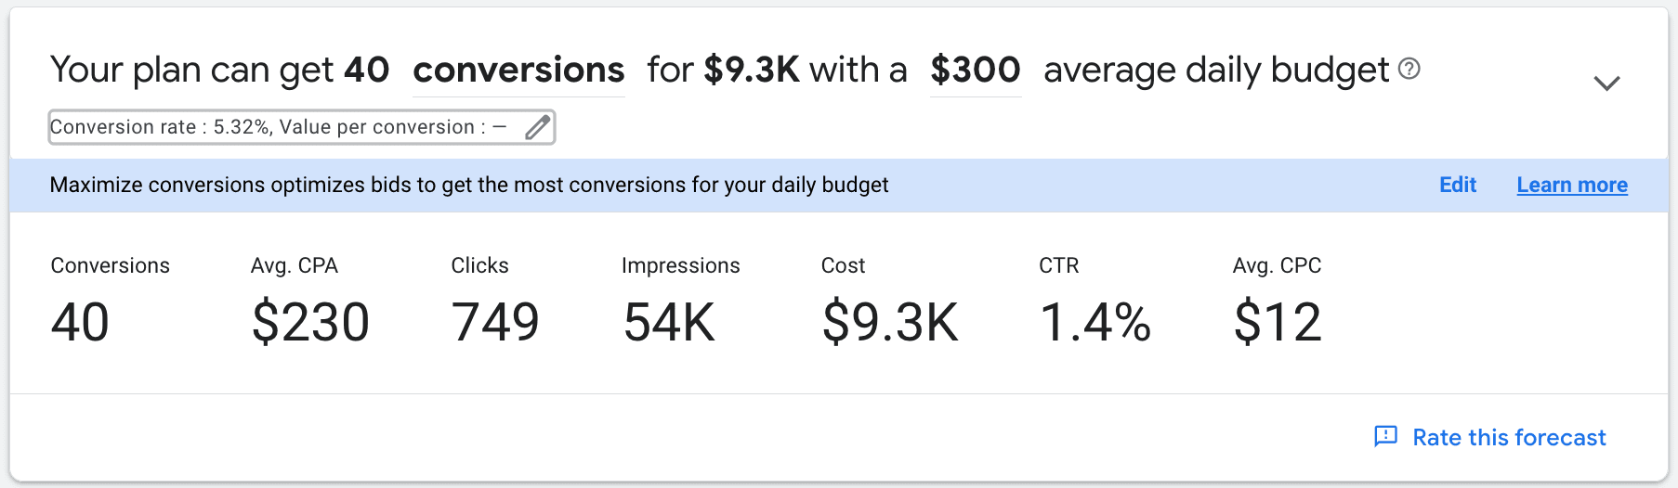1678x488 pixels.
Task: Edit the Conversion rate 5.32% field
Action: [302, 127]
